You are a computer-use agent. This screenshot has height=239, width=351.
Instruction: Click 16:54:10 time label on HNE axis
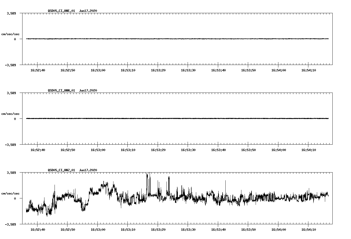(x=309, y=70)
